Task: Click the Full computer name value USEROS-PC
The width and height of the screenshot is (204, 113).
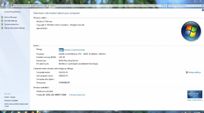Action: pos(63,76)
